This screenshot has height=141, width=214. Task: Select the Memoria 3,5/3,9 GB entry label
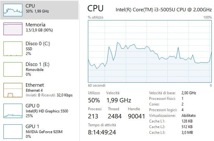pyautogui.click(x=39, y=30)
